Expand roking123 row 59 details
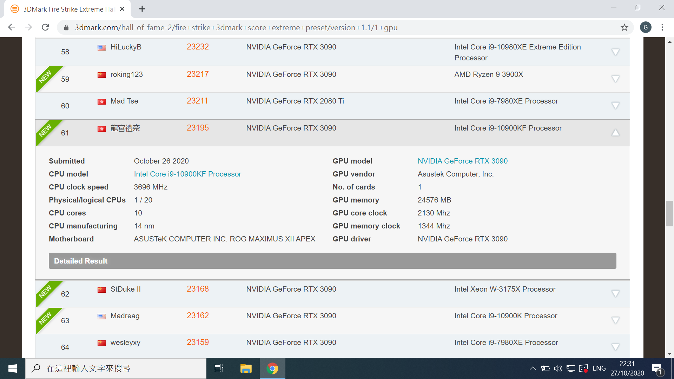Image resolution: width=674 pixels, height=379 pixels. pyautogui.click(x=615, y=79)
